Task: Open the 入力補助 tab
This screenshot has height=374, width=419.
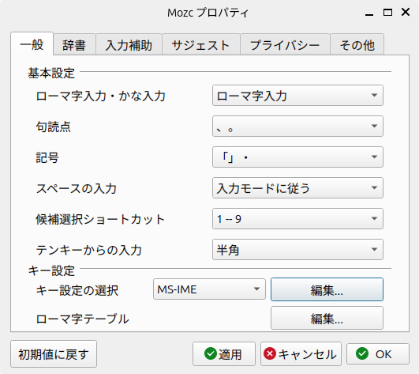Action: (x=129, y=45)
